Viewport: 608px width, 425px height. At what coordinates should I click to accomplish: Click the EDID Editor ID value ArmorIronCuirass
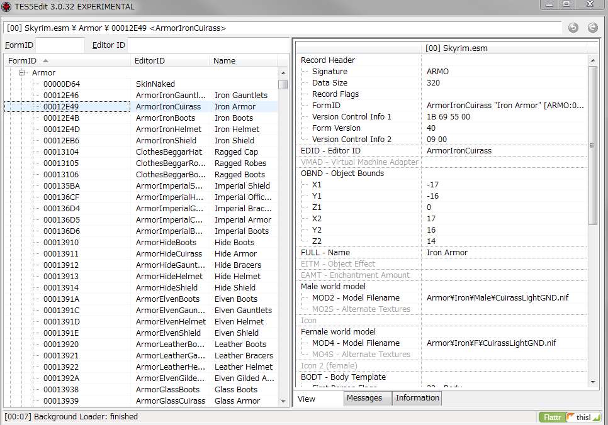point(459,151)
